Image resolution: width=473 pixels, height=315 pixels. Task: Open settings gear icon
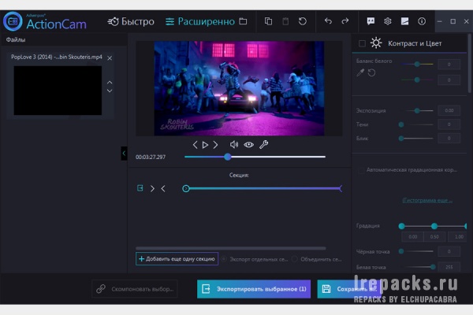388,21
